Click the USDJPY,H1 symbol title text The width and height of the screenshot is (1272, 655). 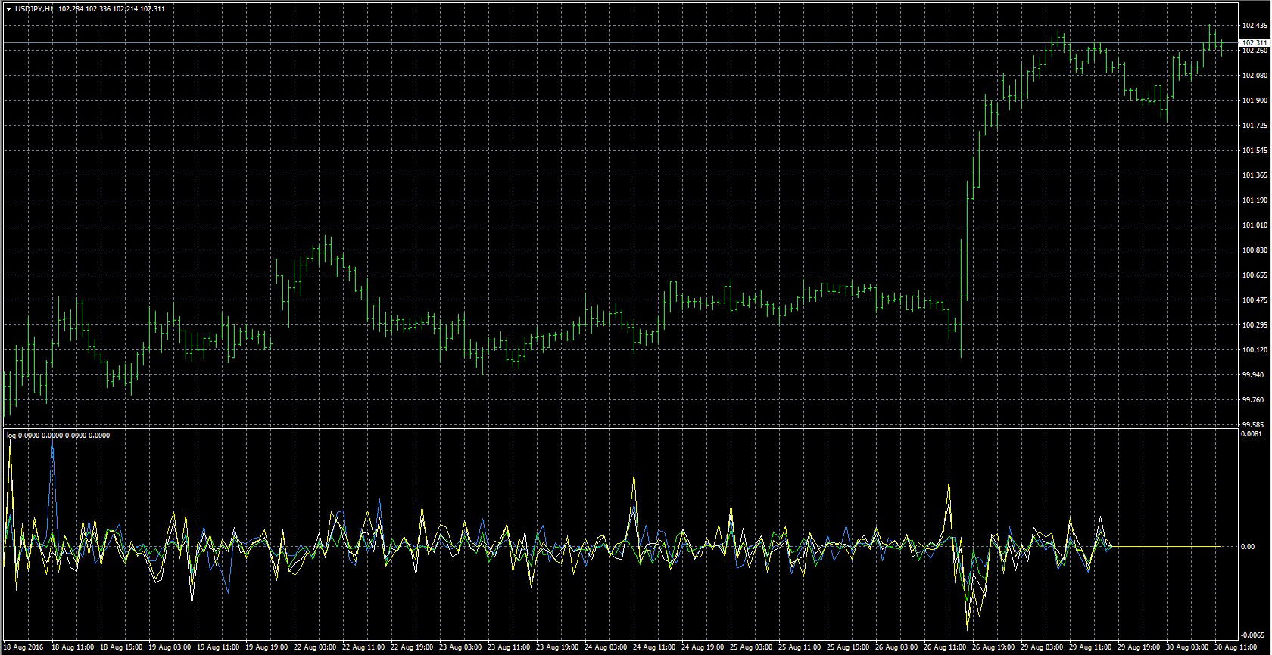pos(34,9)
